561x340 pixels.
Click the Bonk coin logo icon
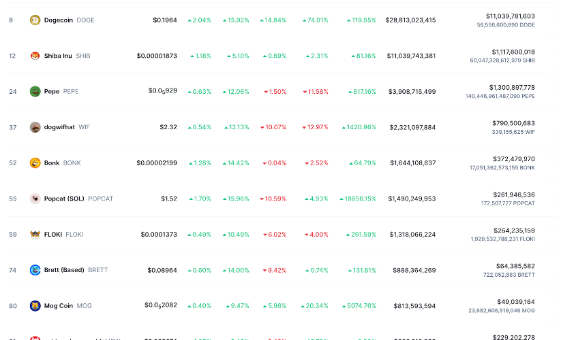(35, 163)
